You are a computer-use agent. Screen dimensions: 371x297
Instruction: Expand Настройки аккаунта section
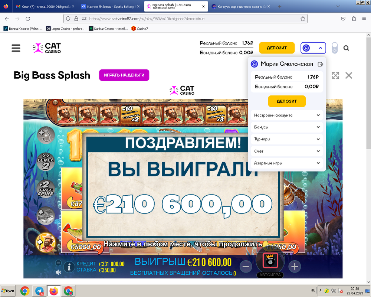(x=287, y=115)
